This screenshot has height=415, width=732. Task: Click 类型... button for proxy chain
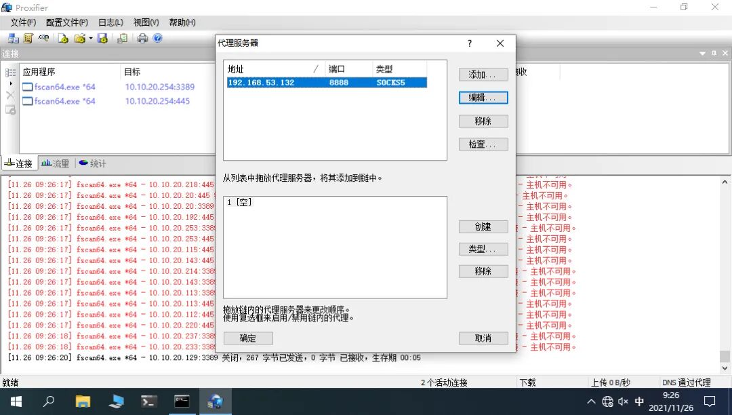[483, 249]
